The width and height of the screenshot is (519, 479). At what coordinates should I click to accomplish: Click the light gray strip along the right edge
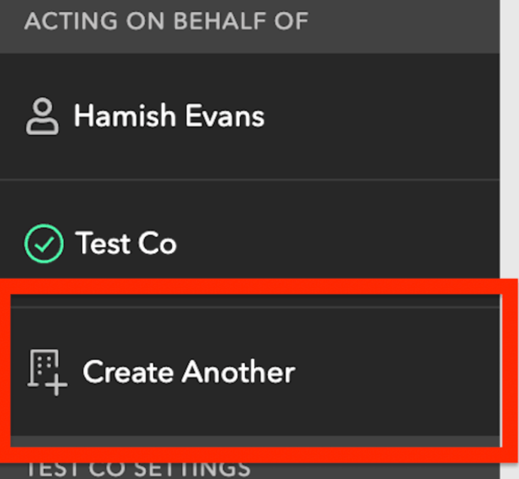509,139
